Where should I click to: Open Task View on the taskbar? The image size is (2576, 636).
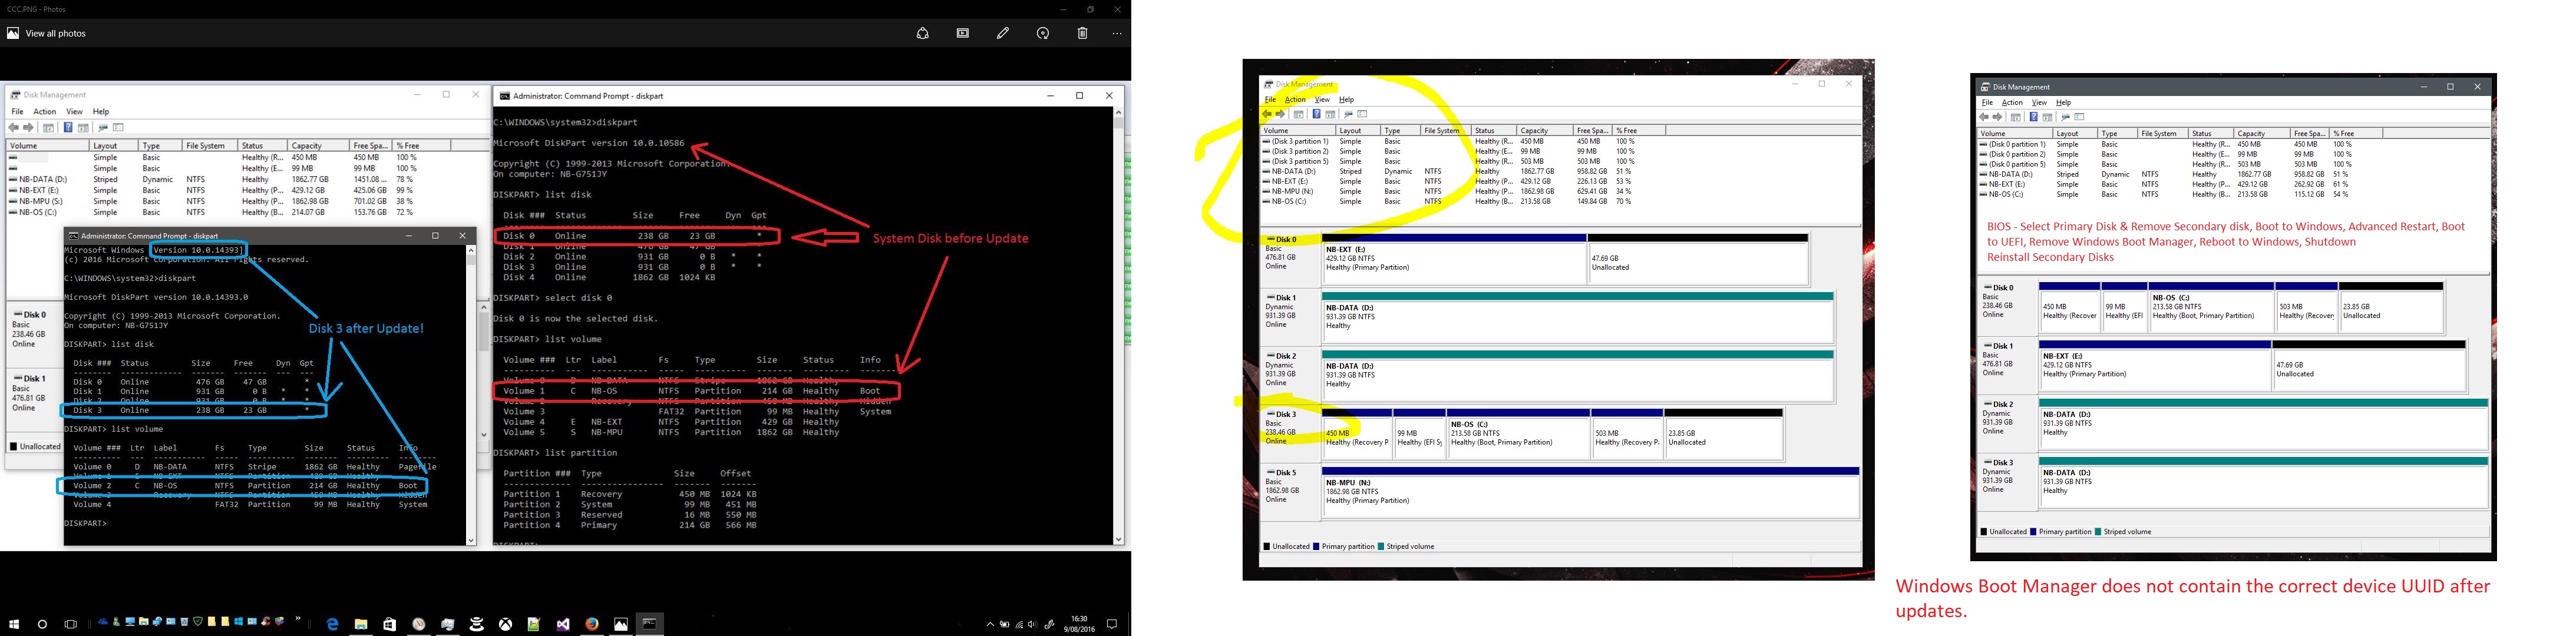click(70, 624)
